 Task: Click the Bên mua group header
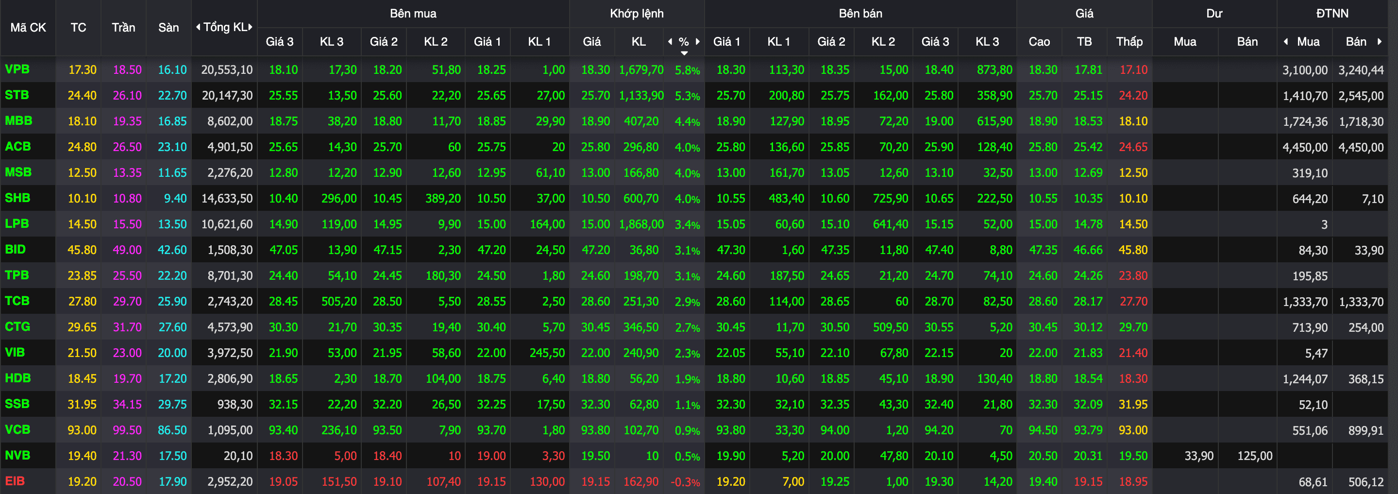(413, 14)
